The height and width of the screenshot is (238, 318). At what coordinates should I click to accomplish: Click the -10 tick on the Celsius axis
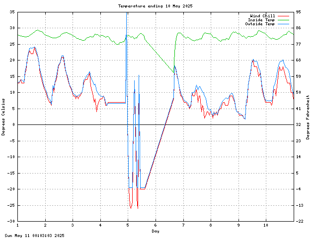point(11,157)
